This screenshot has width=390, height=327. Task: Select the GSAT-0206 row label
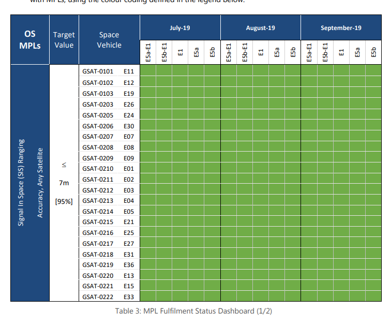coord(98,126)
